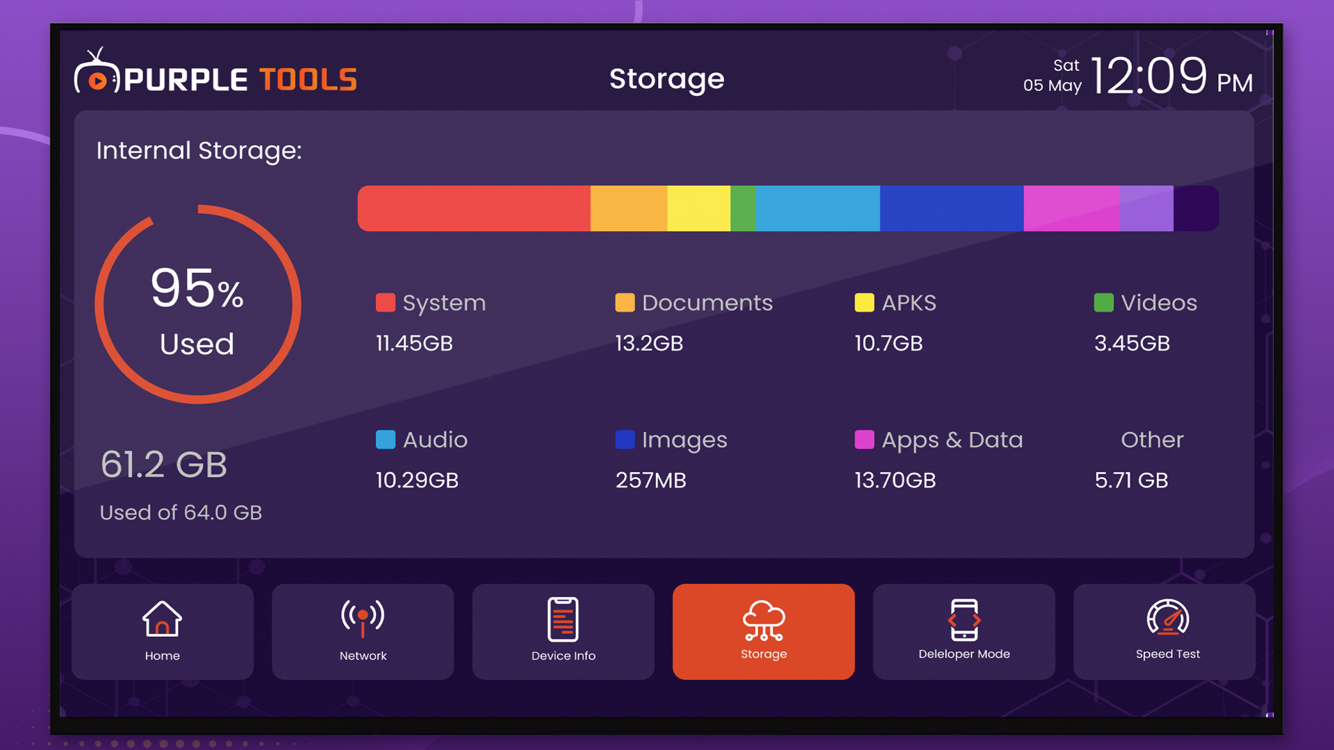
Task: Select the green Videos color swatch
Action: pyautogui.click(x=1103, y=303)
